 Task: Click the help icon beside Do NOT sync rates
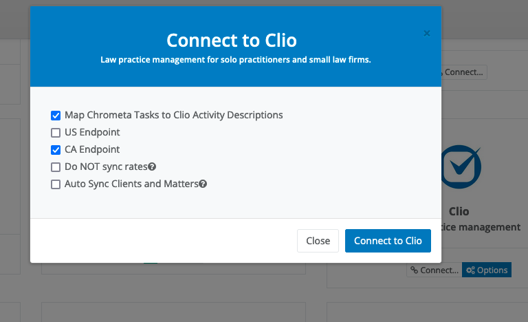pos(152,167)
